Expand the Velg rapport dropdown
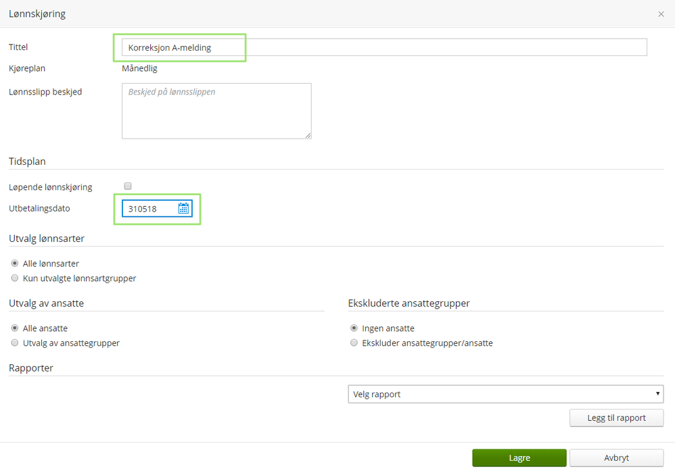The height and width of the screenshot is (475, 675). point(505,394)
